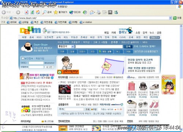This screenshot has width=183, height=132.
Task: Expand the 통합검색 search category combo box
Action: (x=66, y=46)
